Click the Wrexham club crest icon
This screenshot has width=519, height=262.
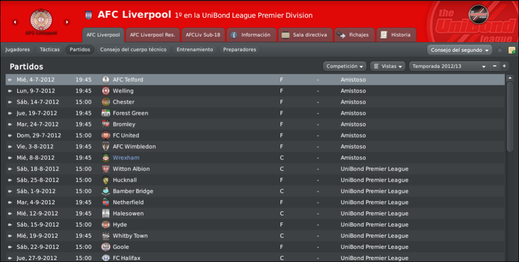pos(106,158)
